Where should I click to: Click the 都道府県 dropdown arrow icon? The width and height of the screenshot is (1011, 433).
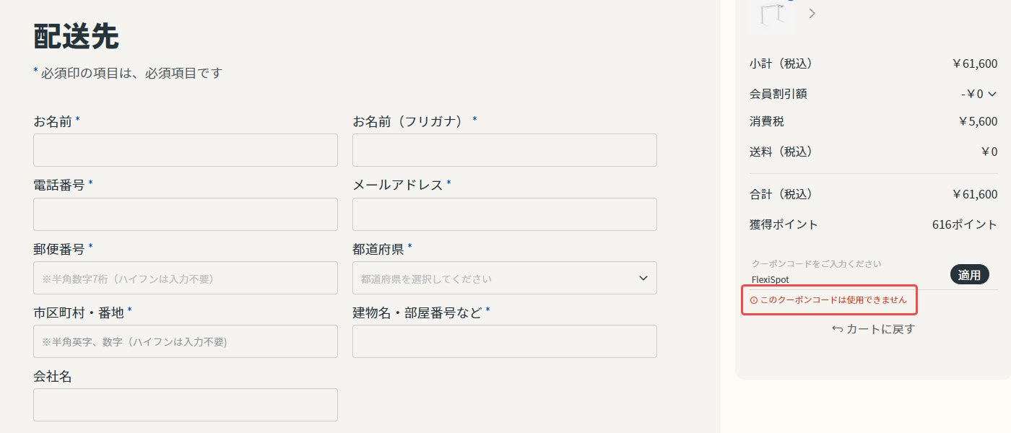click(x=643, y=279)
